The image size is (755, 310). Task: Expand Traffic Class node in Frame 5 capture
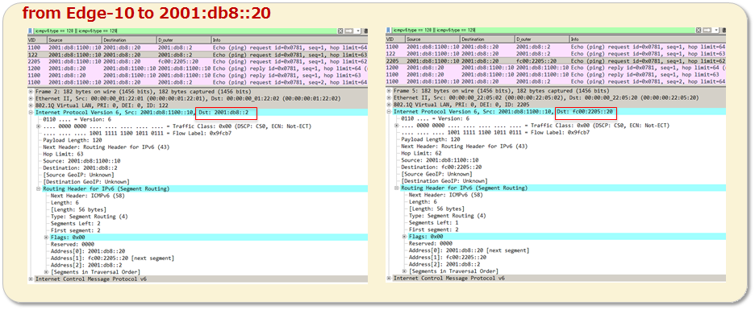pyautogui.click(x=397, y=126)
